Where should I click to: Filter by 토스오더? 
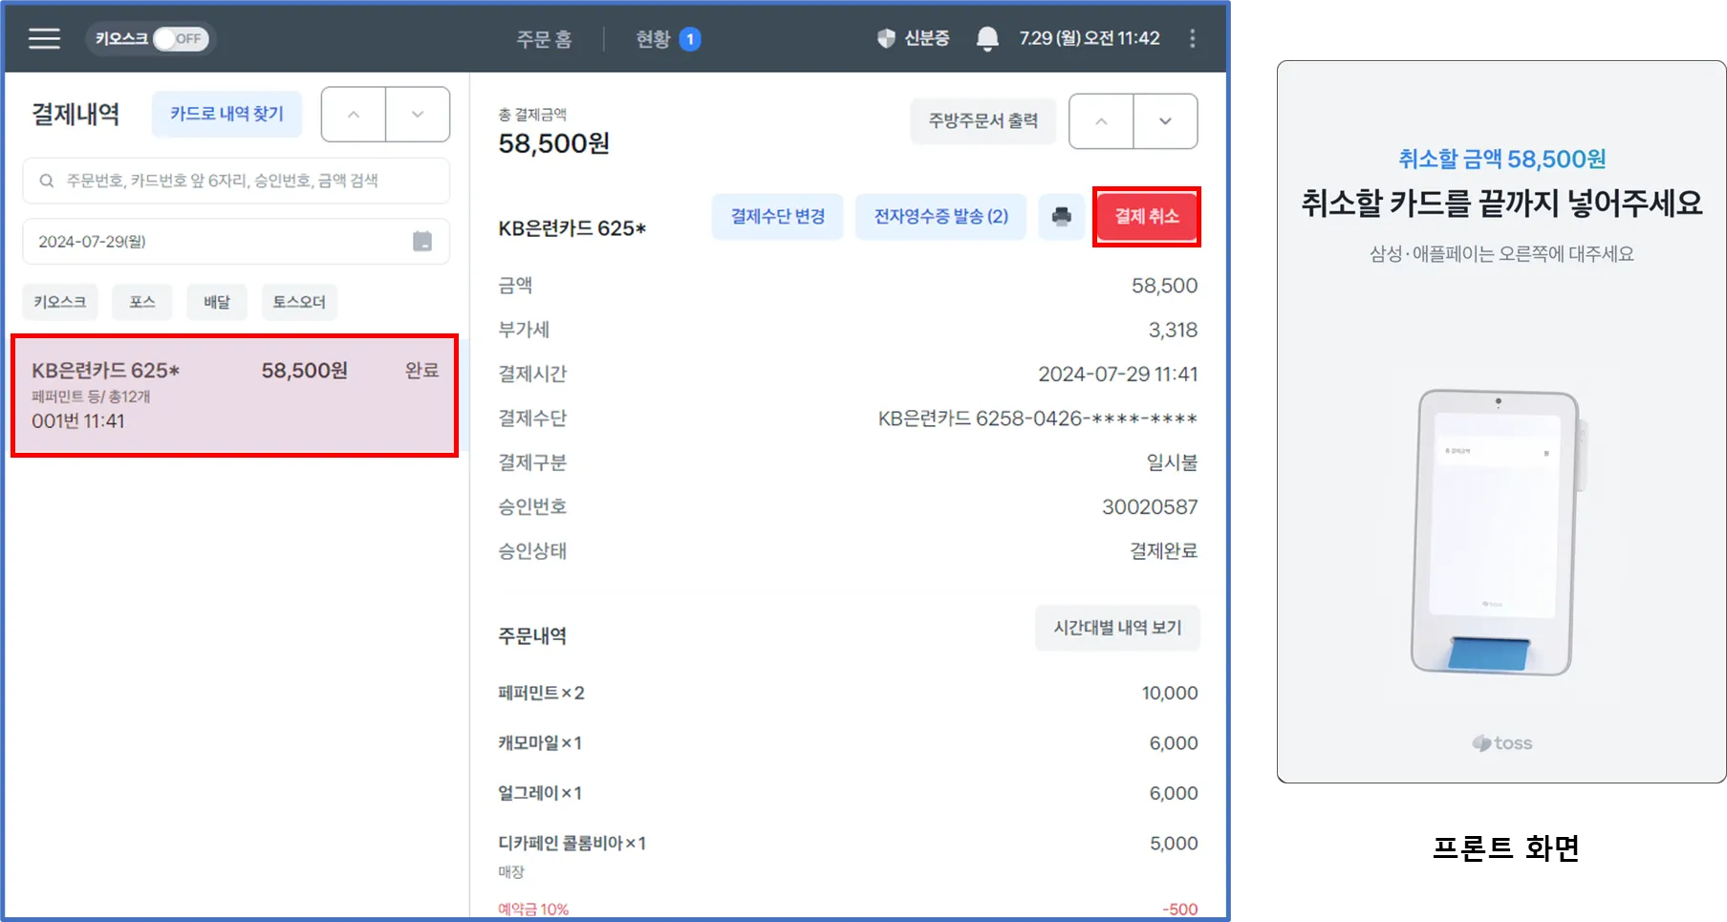point(299,302)
